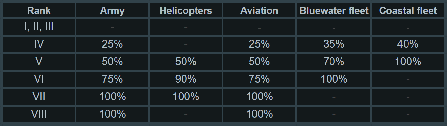Click the rank VIII row label
The width and height of the screenshot is (447, 126).
coord(39,114)
